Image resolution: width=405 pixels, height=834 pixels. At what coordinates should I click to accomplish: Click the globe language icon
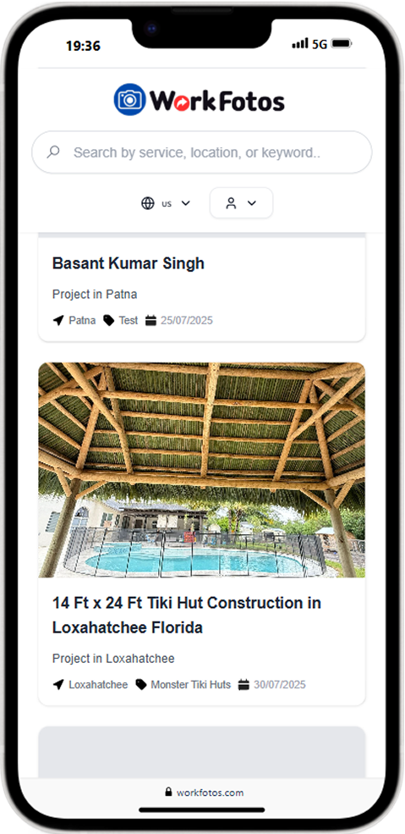[148, 203]
